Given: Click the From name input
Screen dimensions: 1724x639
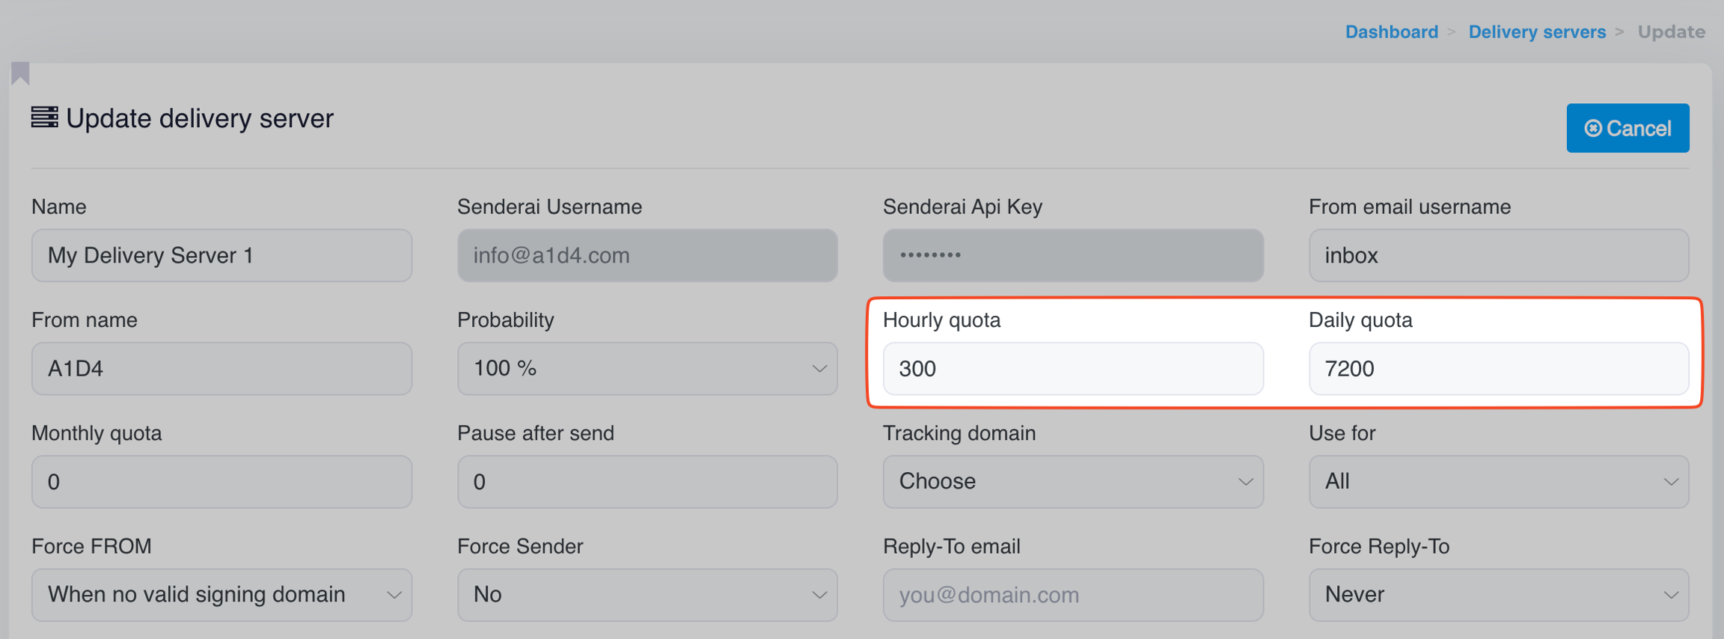Looking at the screenshot, I should tap(221, 369).
